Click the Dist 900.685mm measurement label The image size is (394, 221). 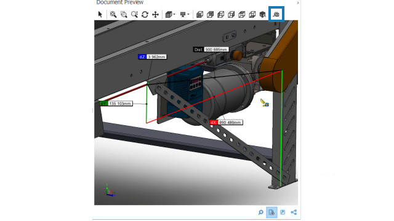(x=211, y=50)
